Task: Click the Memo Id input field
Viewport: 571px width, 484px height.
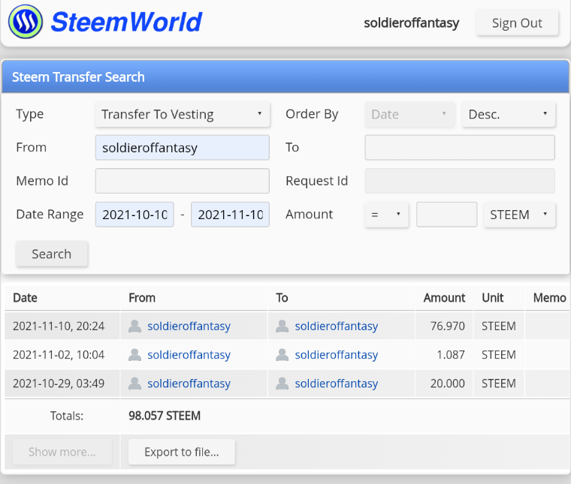Action: (x=183, y=181)
